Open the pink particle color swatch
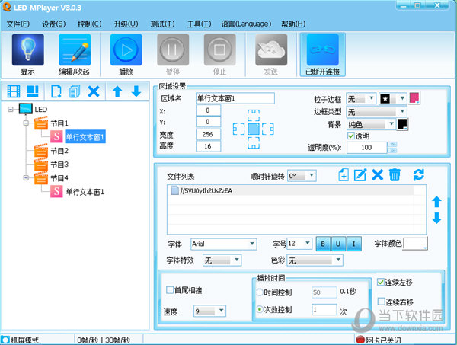 pyautogui.click(x=414, y=98)
